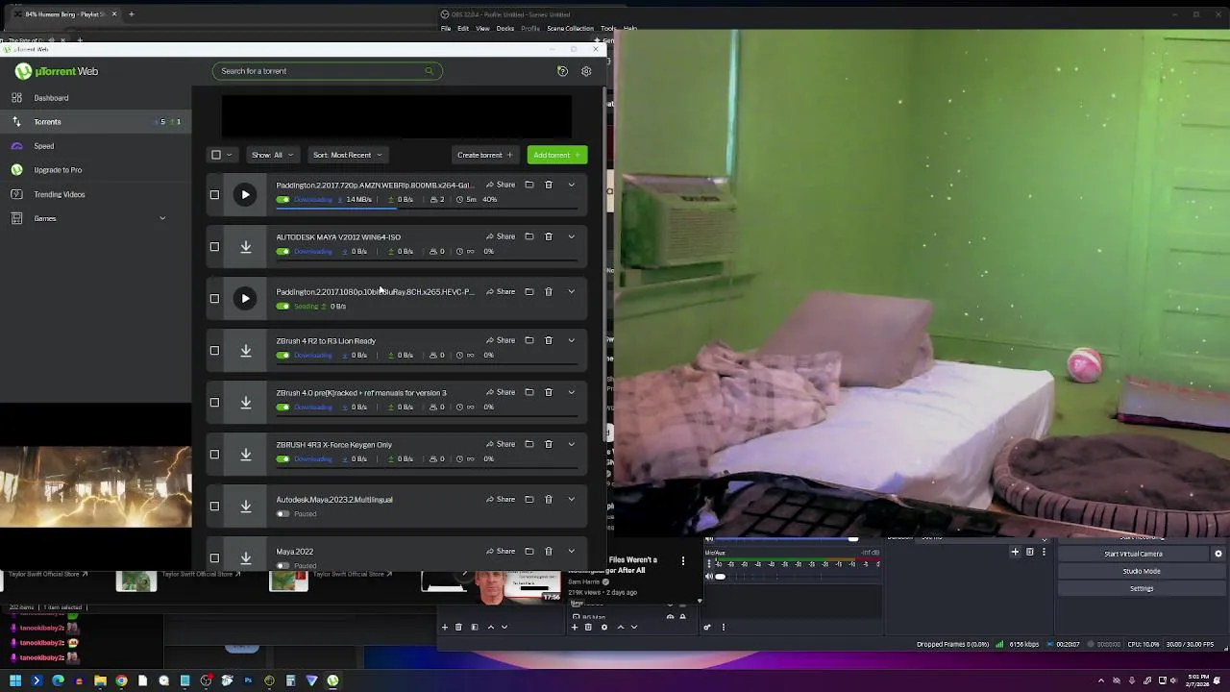Click the download icon for Autodesk.Maya.2023.2.Multilingual
1230x692 pixels.
(x=245, y=507)
